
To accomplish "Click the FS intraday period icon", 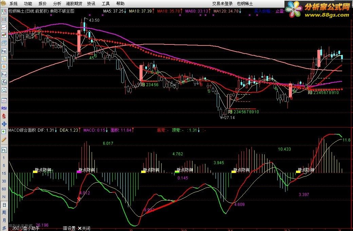I will (x=4, y=150).
